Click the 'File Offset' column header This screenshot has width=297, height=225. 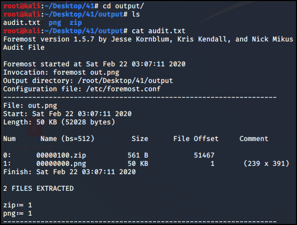[196, 139]
